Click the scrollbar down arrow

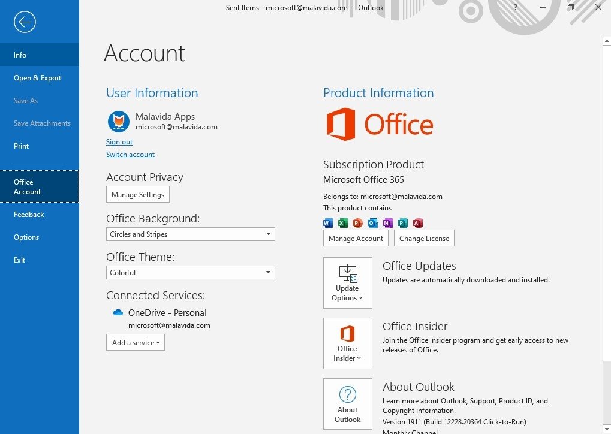[607, 429]
